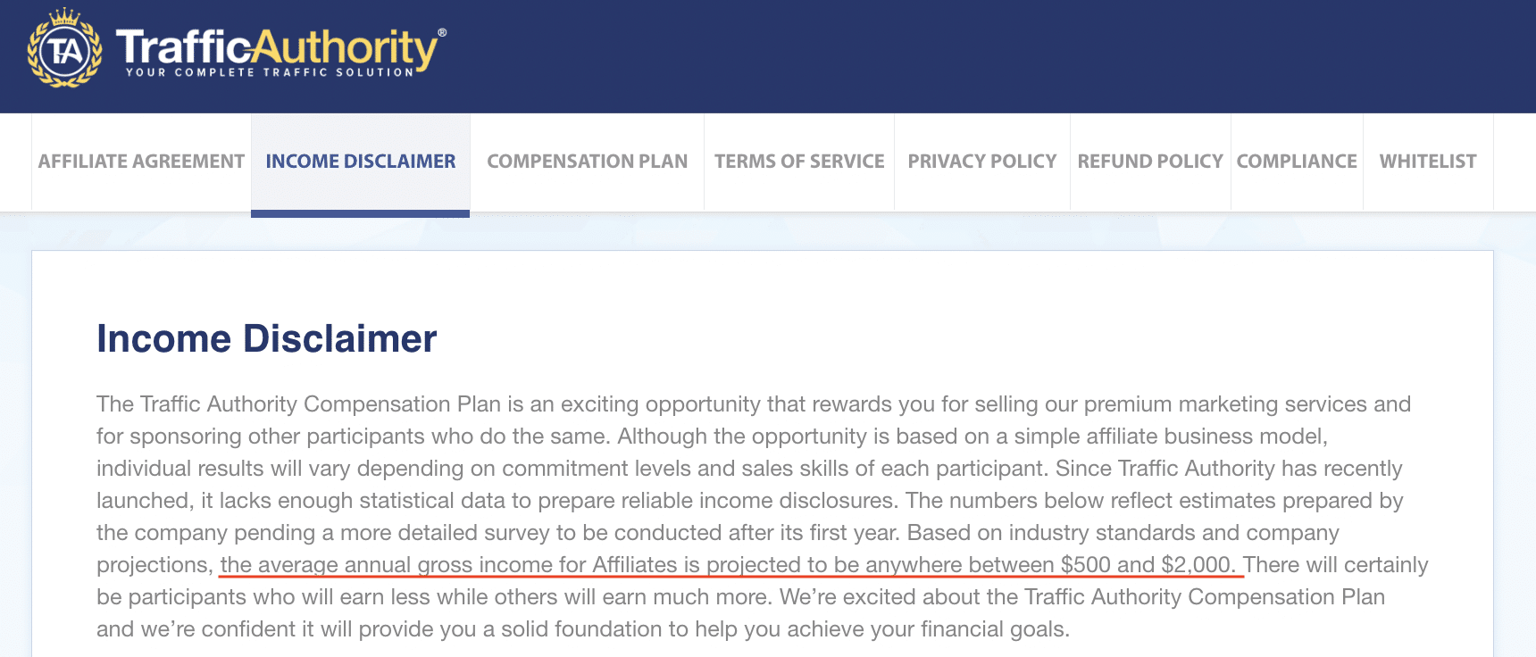Open the Affiliate Agreement tab
Screen dimensions: 1536x657
click(141, 162)
